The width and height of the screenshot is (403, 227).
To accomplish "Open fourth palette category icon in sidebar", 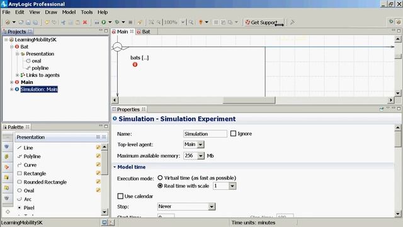I will pos(7,177).
